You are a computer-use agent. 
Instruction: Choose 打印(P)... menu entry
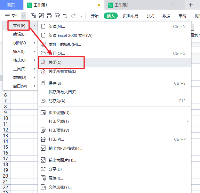(115, 139)
